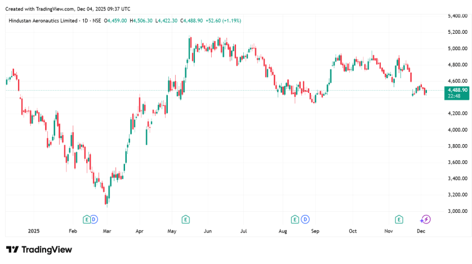Click the 3,000.00 price axis label
Viewport: 472px width, 264px height.
[x=457, y=211]
